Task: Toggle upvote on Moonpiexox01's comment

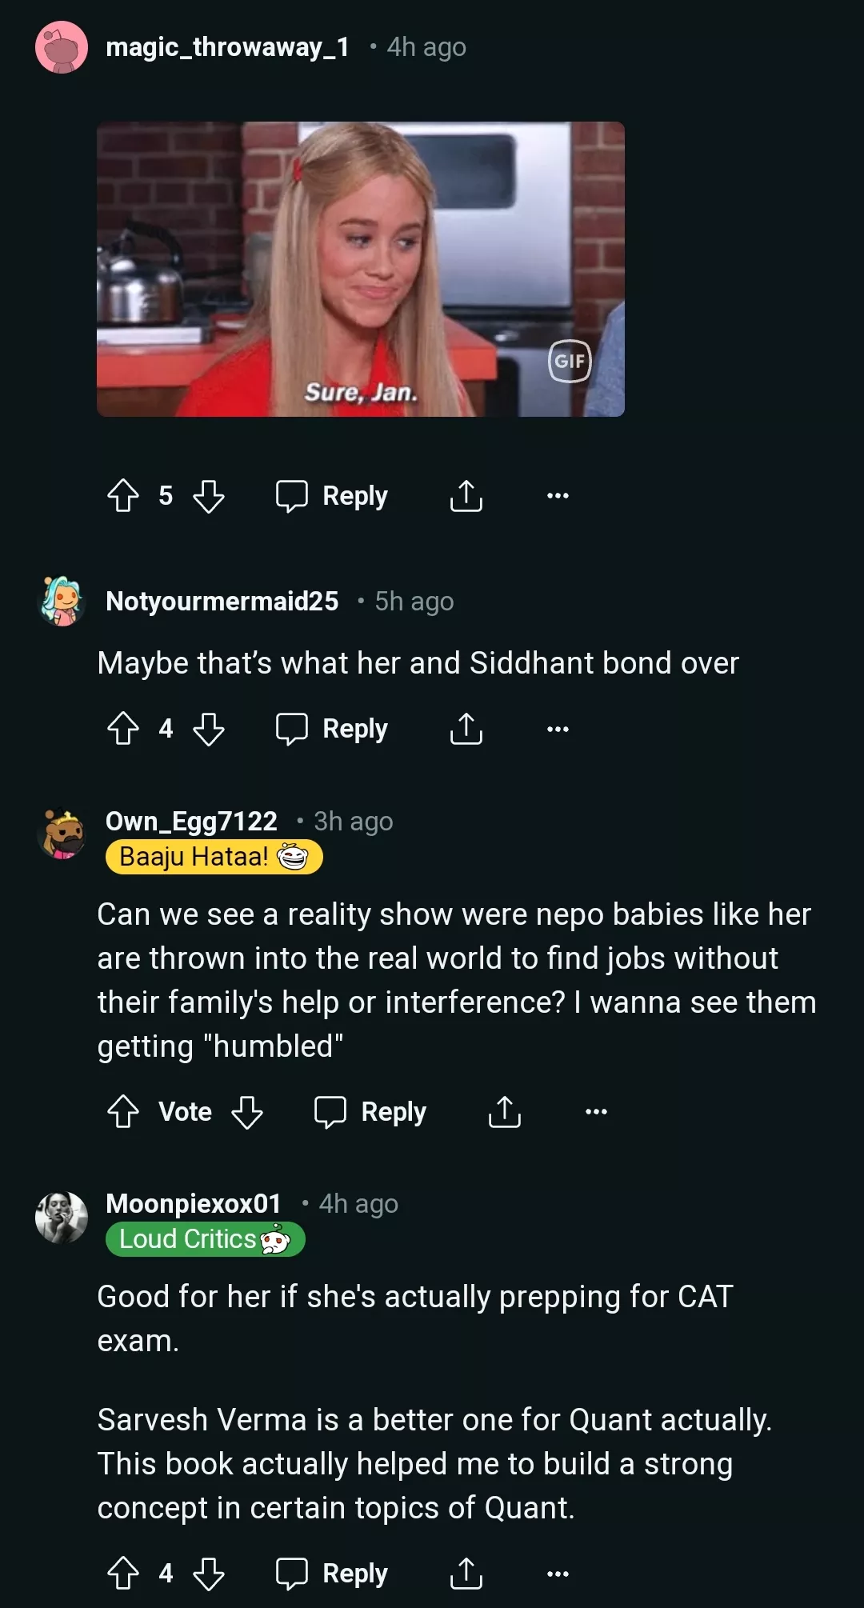Action: pyautogui.click(x=122, y=1573)
